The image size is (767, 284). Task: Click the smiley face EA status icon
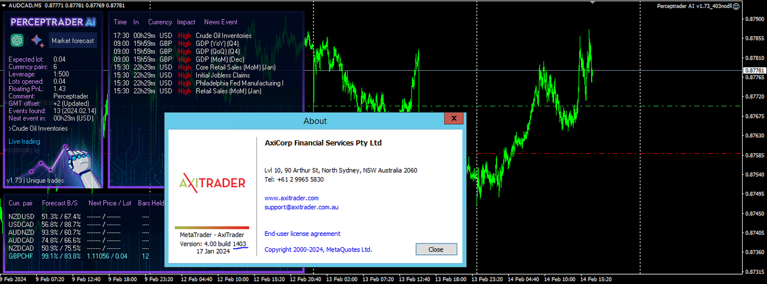pyautogui.click(x=736, y=6)
